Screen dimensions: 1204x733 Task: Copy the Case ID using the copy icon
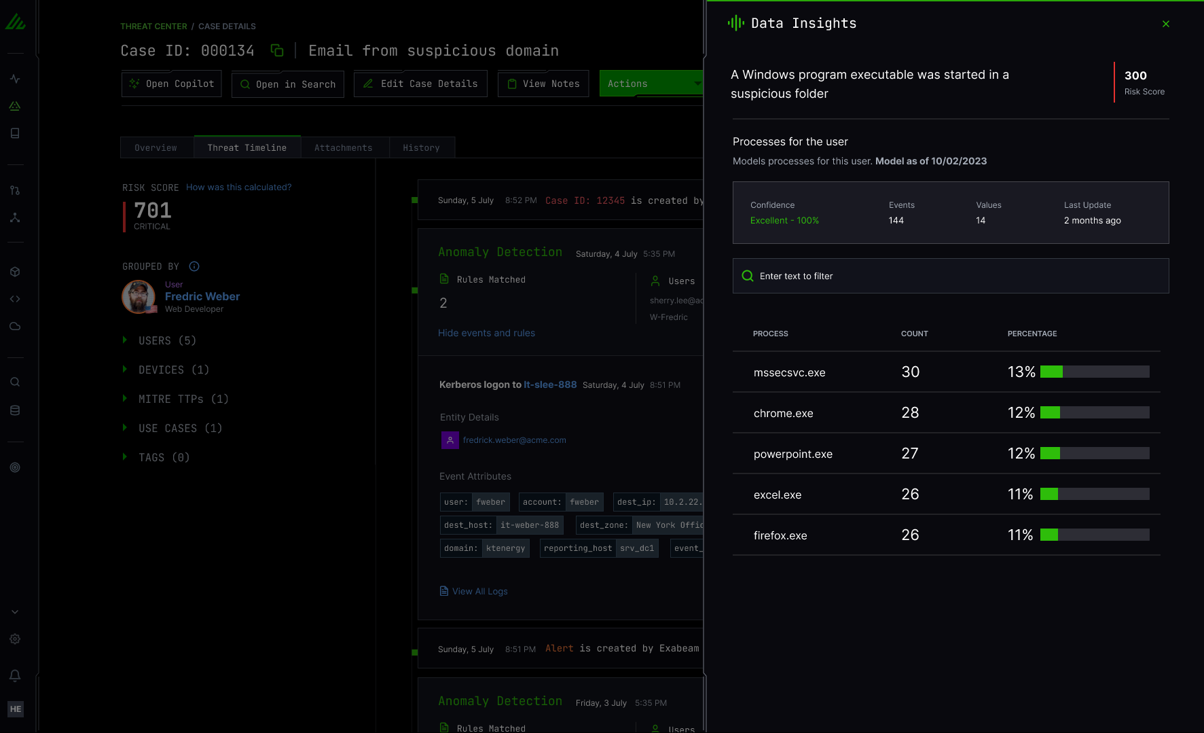click(x=276, y=50)
